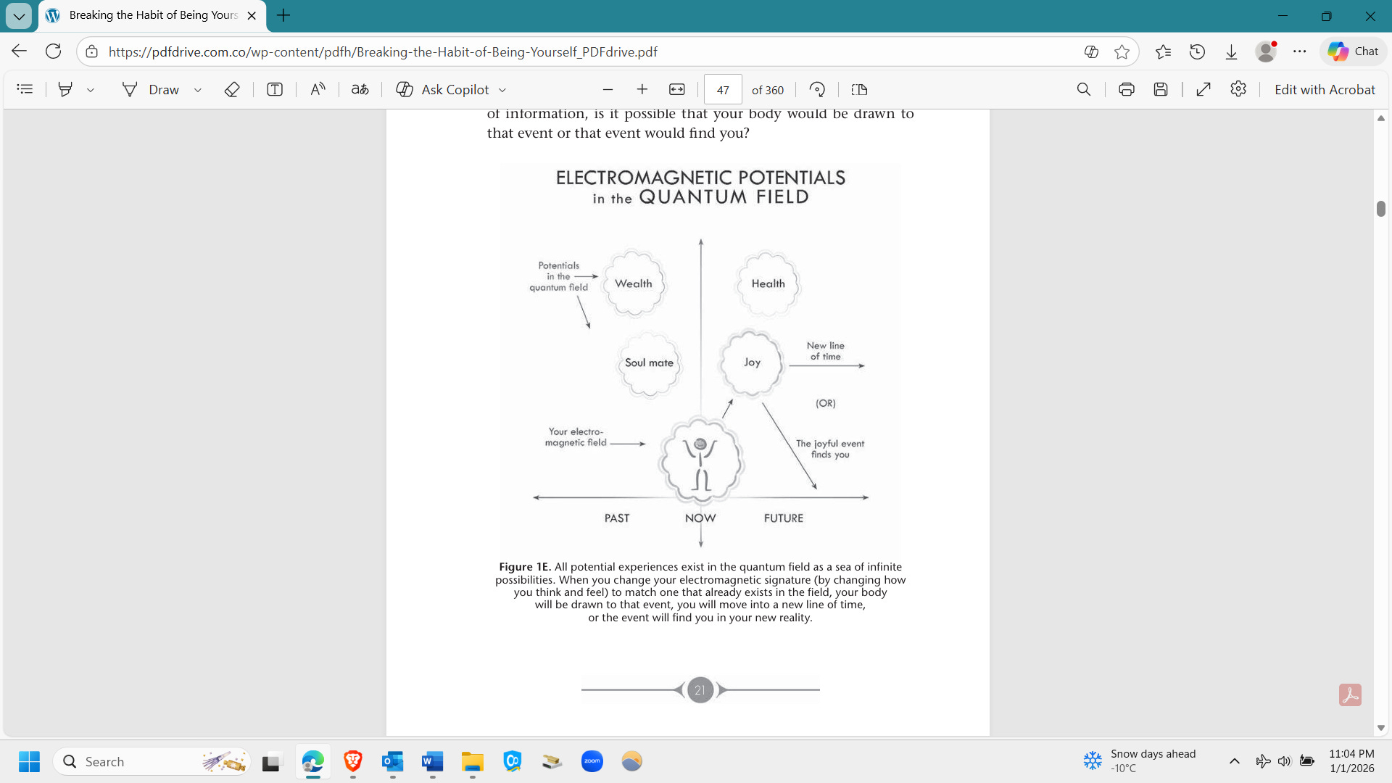Rotate the PDF page
Viewport: 1392px width, 783px height.
tap(817, 89)
